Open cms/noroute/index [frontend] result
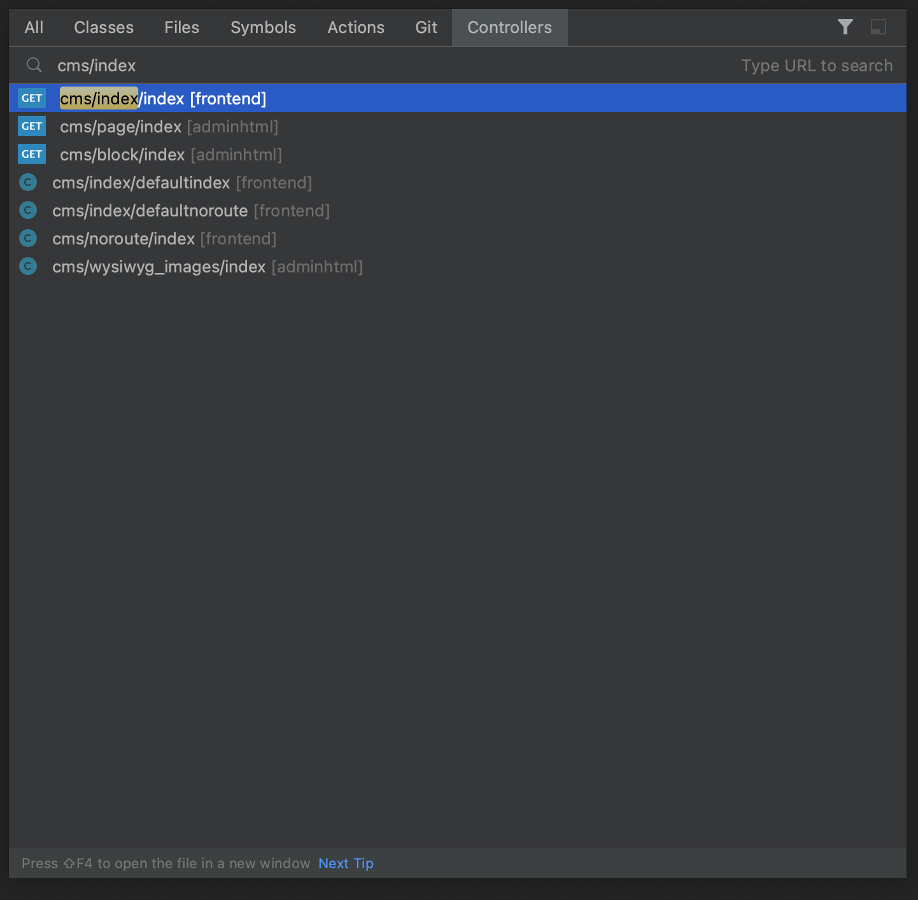Viewport: 918px width, 900px height. (458, 238)
